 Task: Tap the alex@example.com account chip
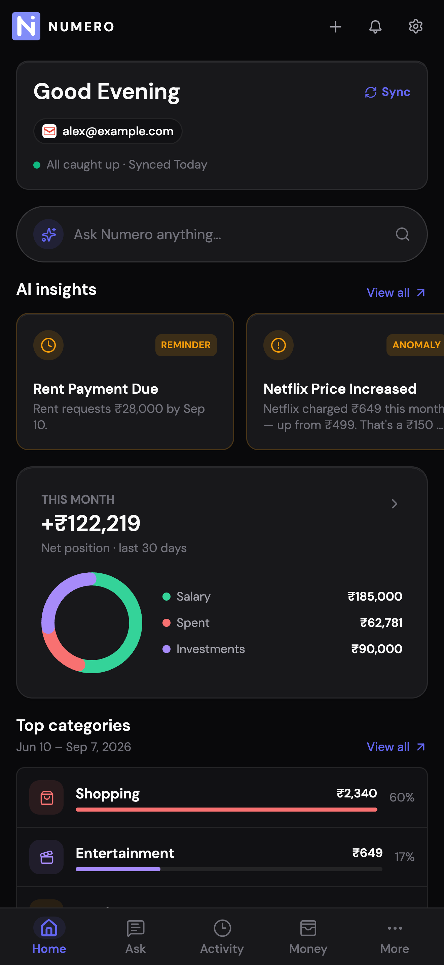coord(108,131)
